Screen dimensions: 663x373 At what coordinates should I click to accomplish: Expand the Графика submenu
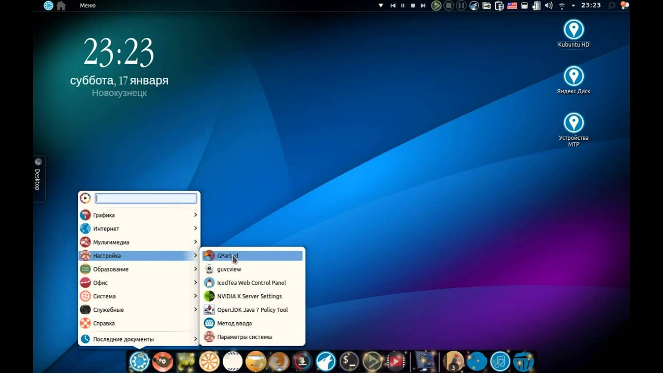[139, 215]
